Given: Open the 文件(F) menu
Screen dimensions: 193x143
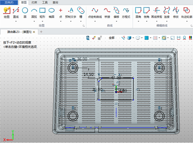Looking at the screenshot, I should click(x=9, y=2).
